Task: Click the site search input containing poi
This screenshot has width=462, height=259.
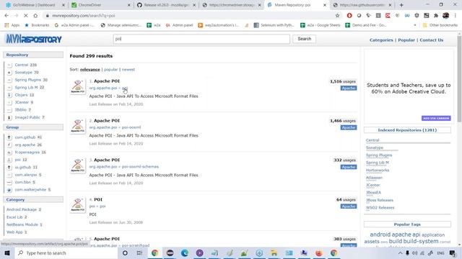Action: tap(201, 39)
